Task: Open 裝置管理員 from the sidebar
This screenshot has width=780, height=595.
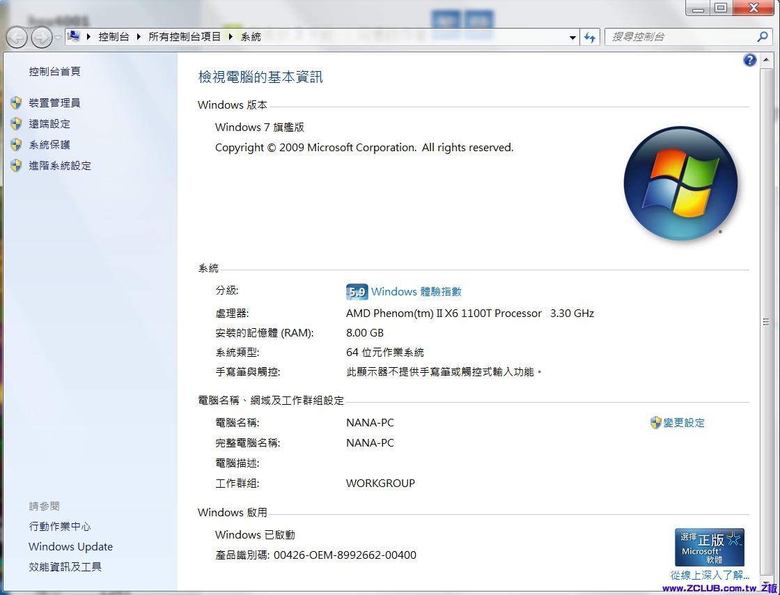Action: (x=55, y=103)
